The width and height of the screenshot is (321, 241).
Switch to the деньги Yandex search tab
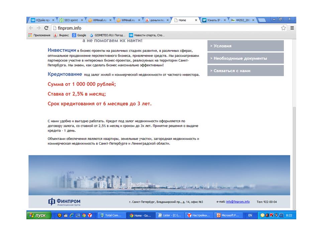click(x=157, y=20)
